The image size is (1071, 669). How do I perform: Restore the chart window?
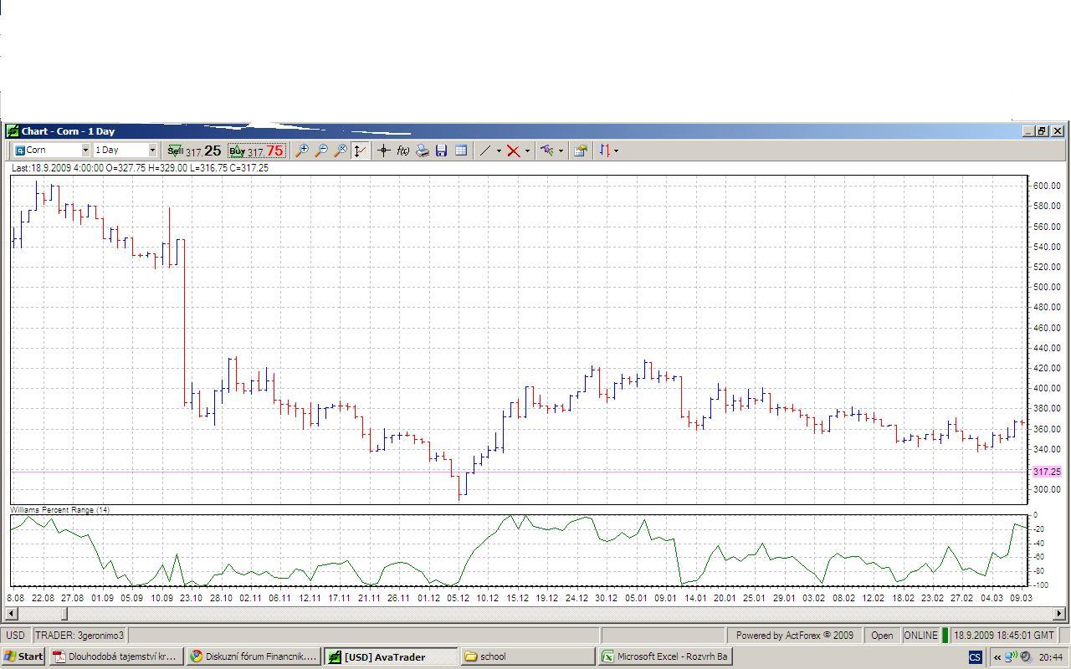1042,131
